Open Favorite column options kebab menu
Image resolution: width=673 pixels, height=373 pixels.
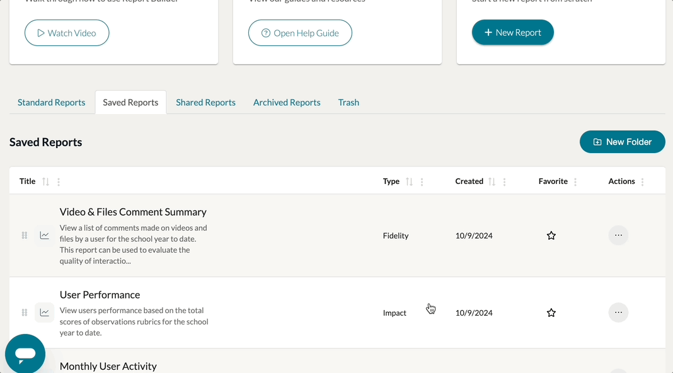pyautogui.click(x=575, y=182)
